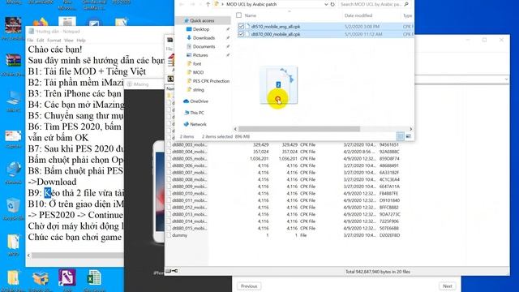Image resolution: width=519 pixels, height=292 pixels.
Task: Select file dt510_mobile_eng_all.cpk
Action: click(x=276, y=27)
